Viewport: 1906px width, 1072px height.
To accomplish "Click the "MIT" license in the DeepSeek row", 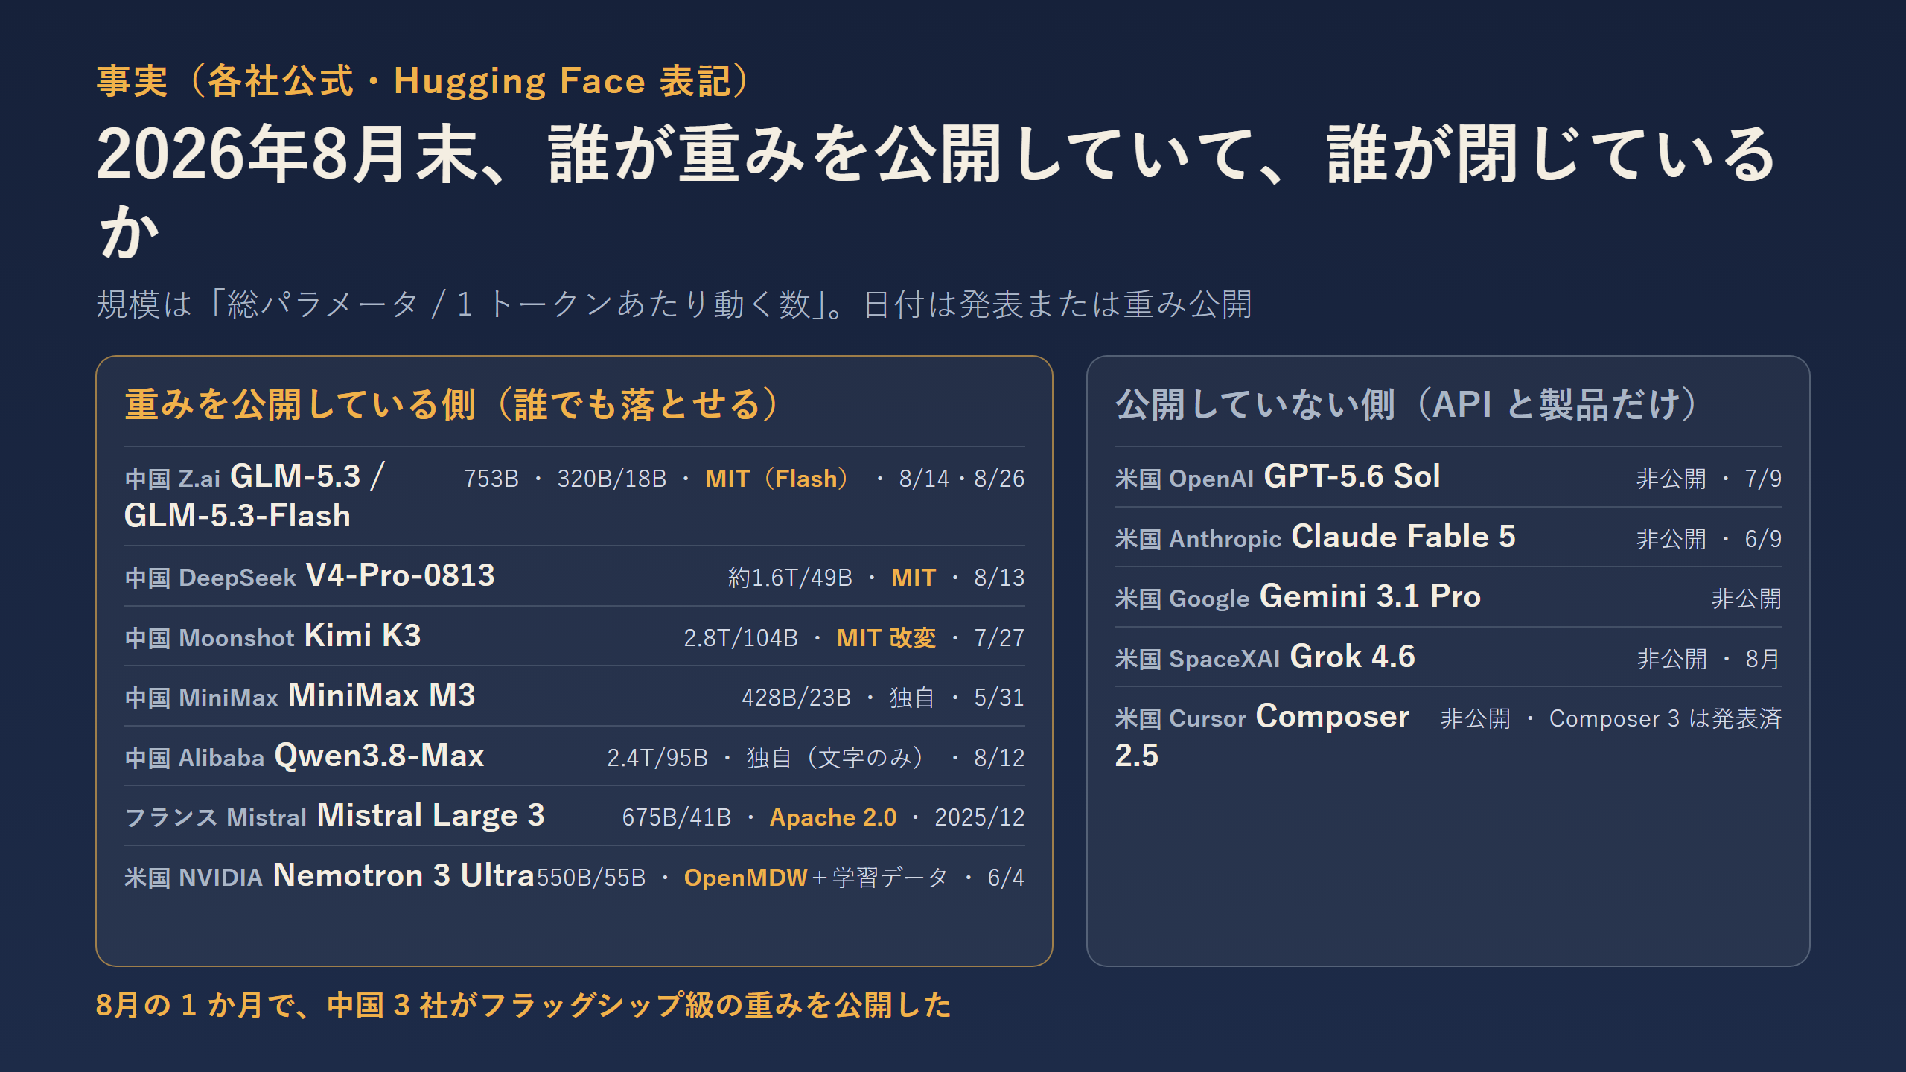I will coord(914,578).
